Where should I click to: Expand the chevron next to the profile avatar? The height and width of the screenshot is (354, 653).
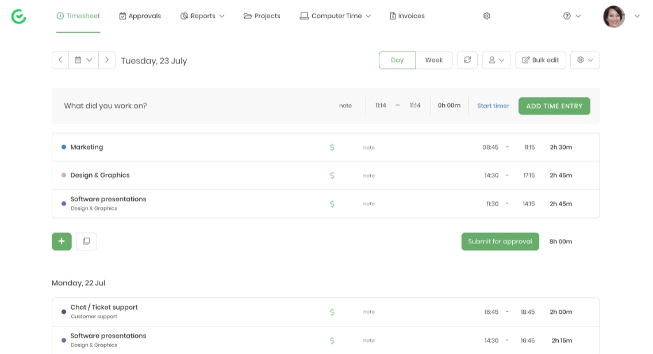[637, 16]
